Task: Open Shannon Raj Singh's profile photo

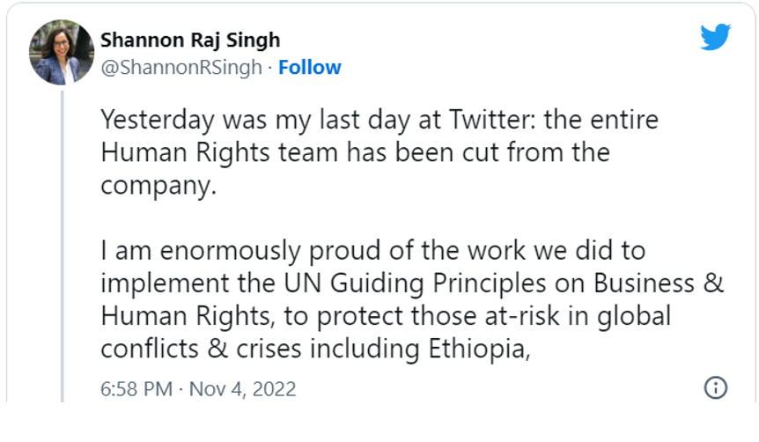Action: (63, 54)
